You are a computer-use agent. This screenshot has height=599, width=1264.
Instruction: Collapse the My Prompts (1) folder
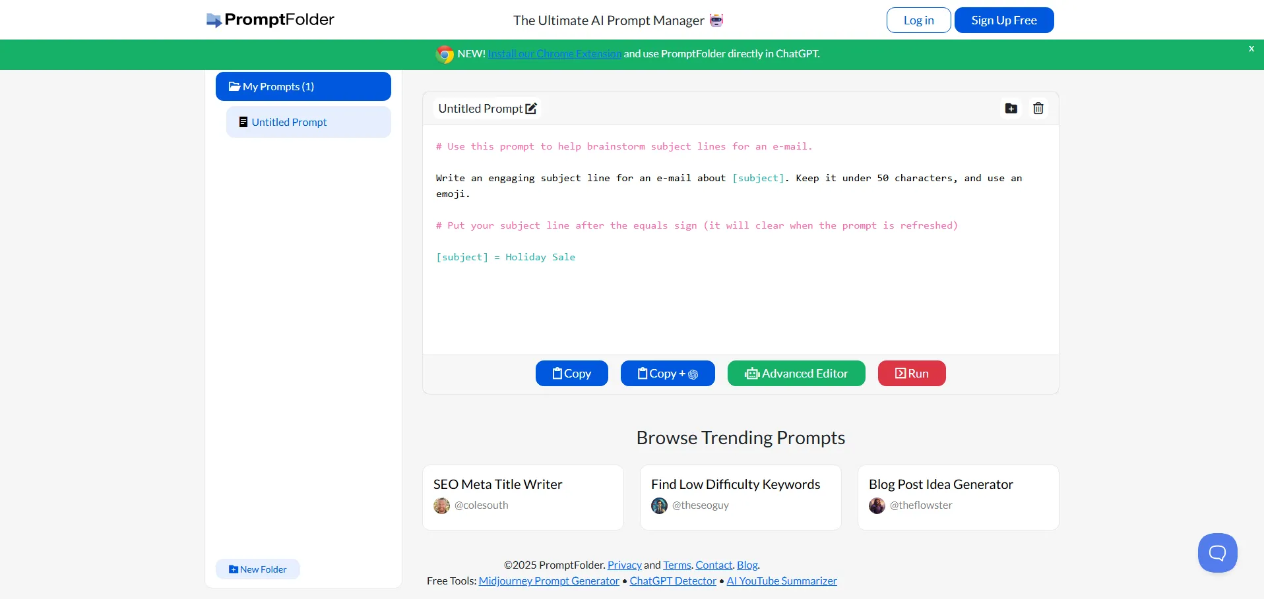303,86
